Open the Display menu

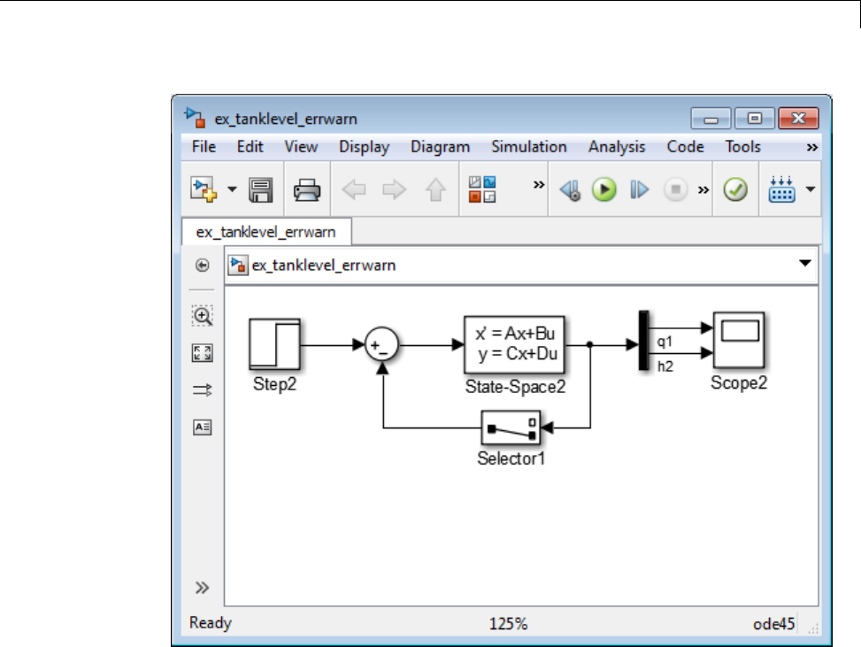point(364,147)
